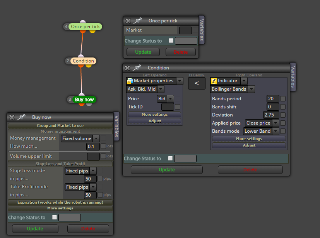Enable Change Status checkbox in Condition panel
The width and height of the screenshot is (320, 238).
tap(170, 158)
